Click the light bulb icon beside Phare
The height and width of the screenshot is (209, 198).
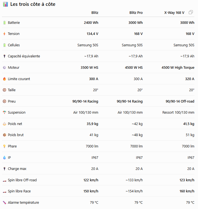click(4, 146)
